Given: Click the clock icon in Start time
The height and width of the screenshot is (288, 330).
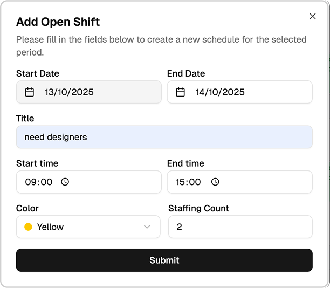Looking at the screenshot, I should coord(65,182).
